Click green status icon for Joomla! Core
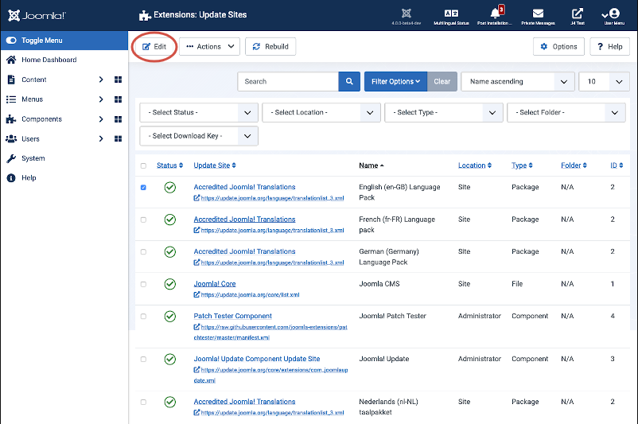 click(169, 284)
